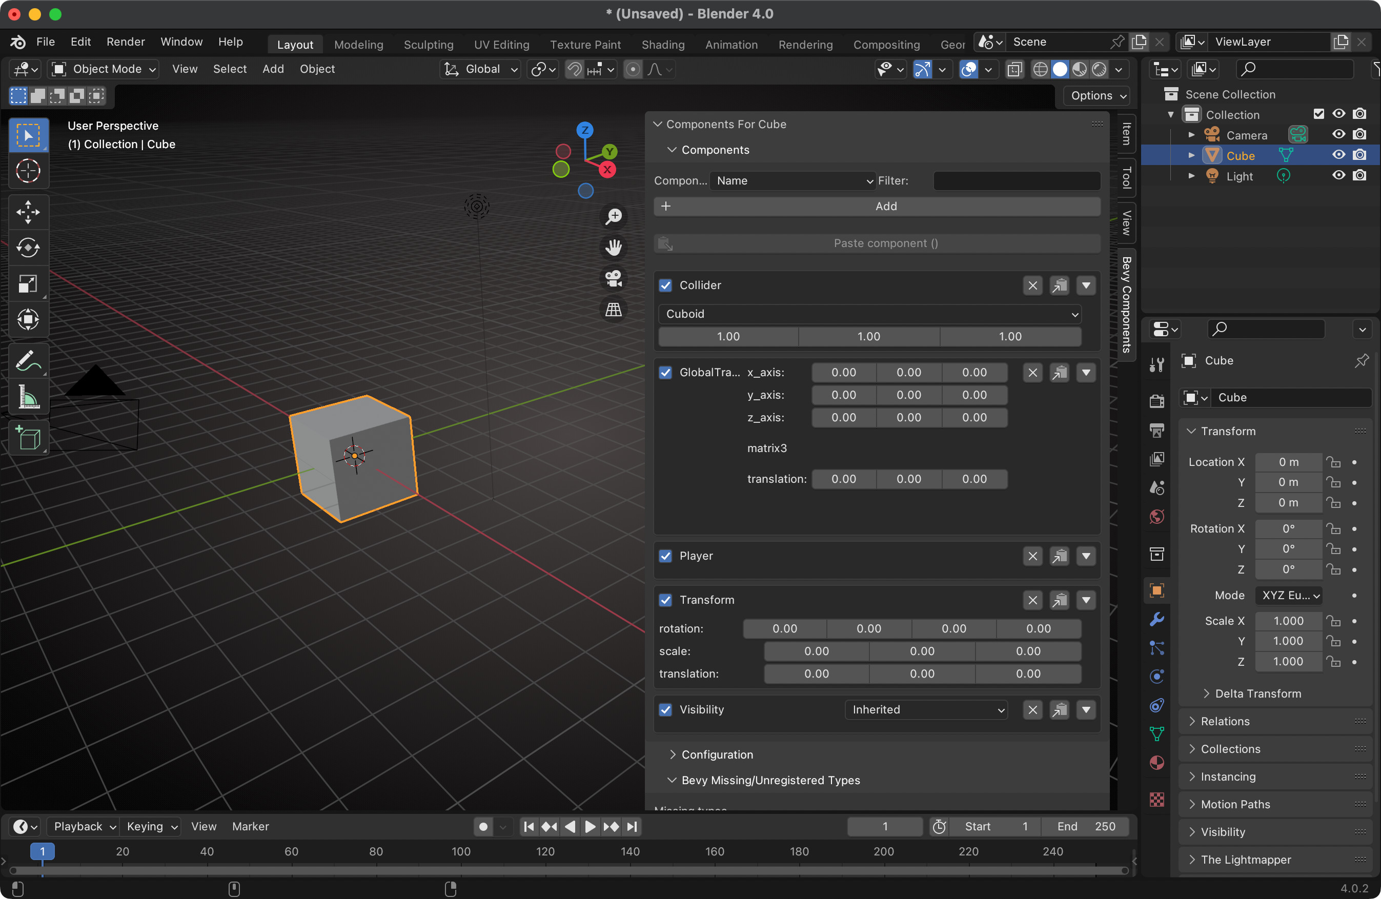Click frame 100 on the timeline
Viewport: 1381px width, 899px height.
(461, 851)
